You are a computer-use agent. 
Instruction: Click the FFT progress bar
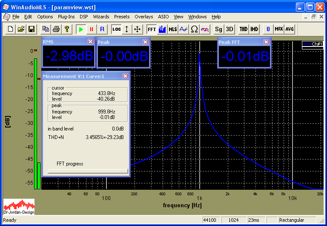click(88, 171)
